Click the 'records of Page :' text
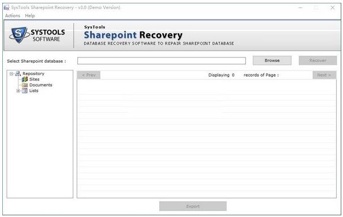 (261, 75)
